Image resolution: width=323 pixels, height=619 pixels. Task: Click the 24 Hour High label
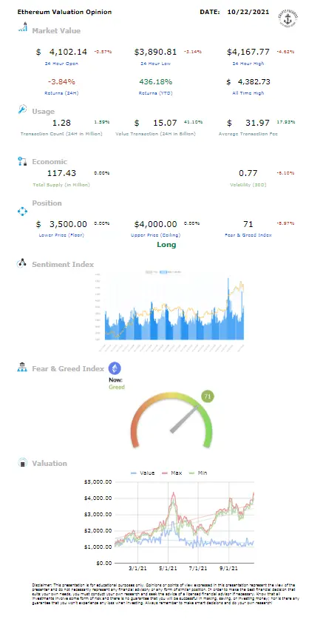click(248, 63)
